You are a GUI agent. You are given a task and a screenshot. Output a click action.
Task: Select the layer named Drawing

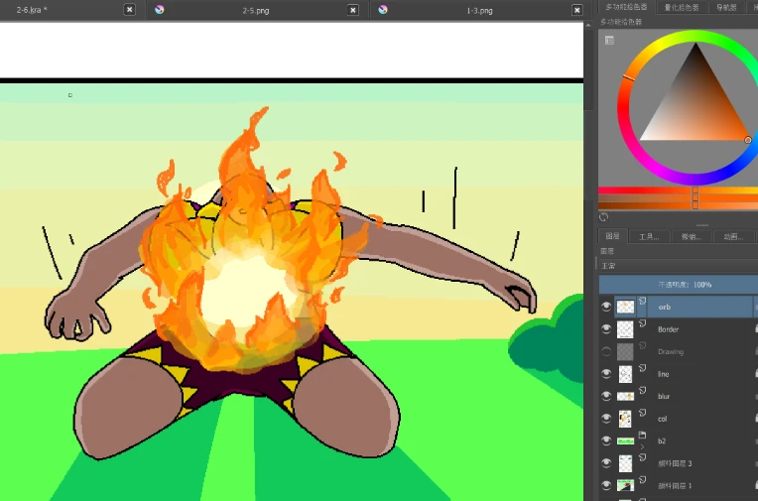[671, 351]
